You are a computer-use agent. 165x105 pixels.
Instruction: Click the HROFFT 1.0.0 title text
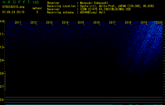click(x=21, y=2)
